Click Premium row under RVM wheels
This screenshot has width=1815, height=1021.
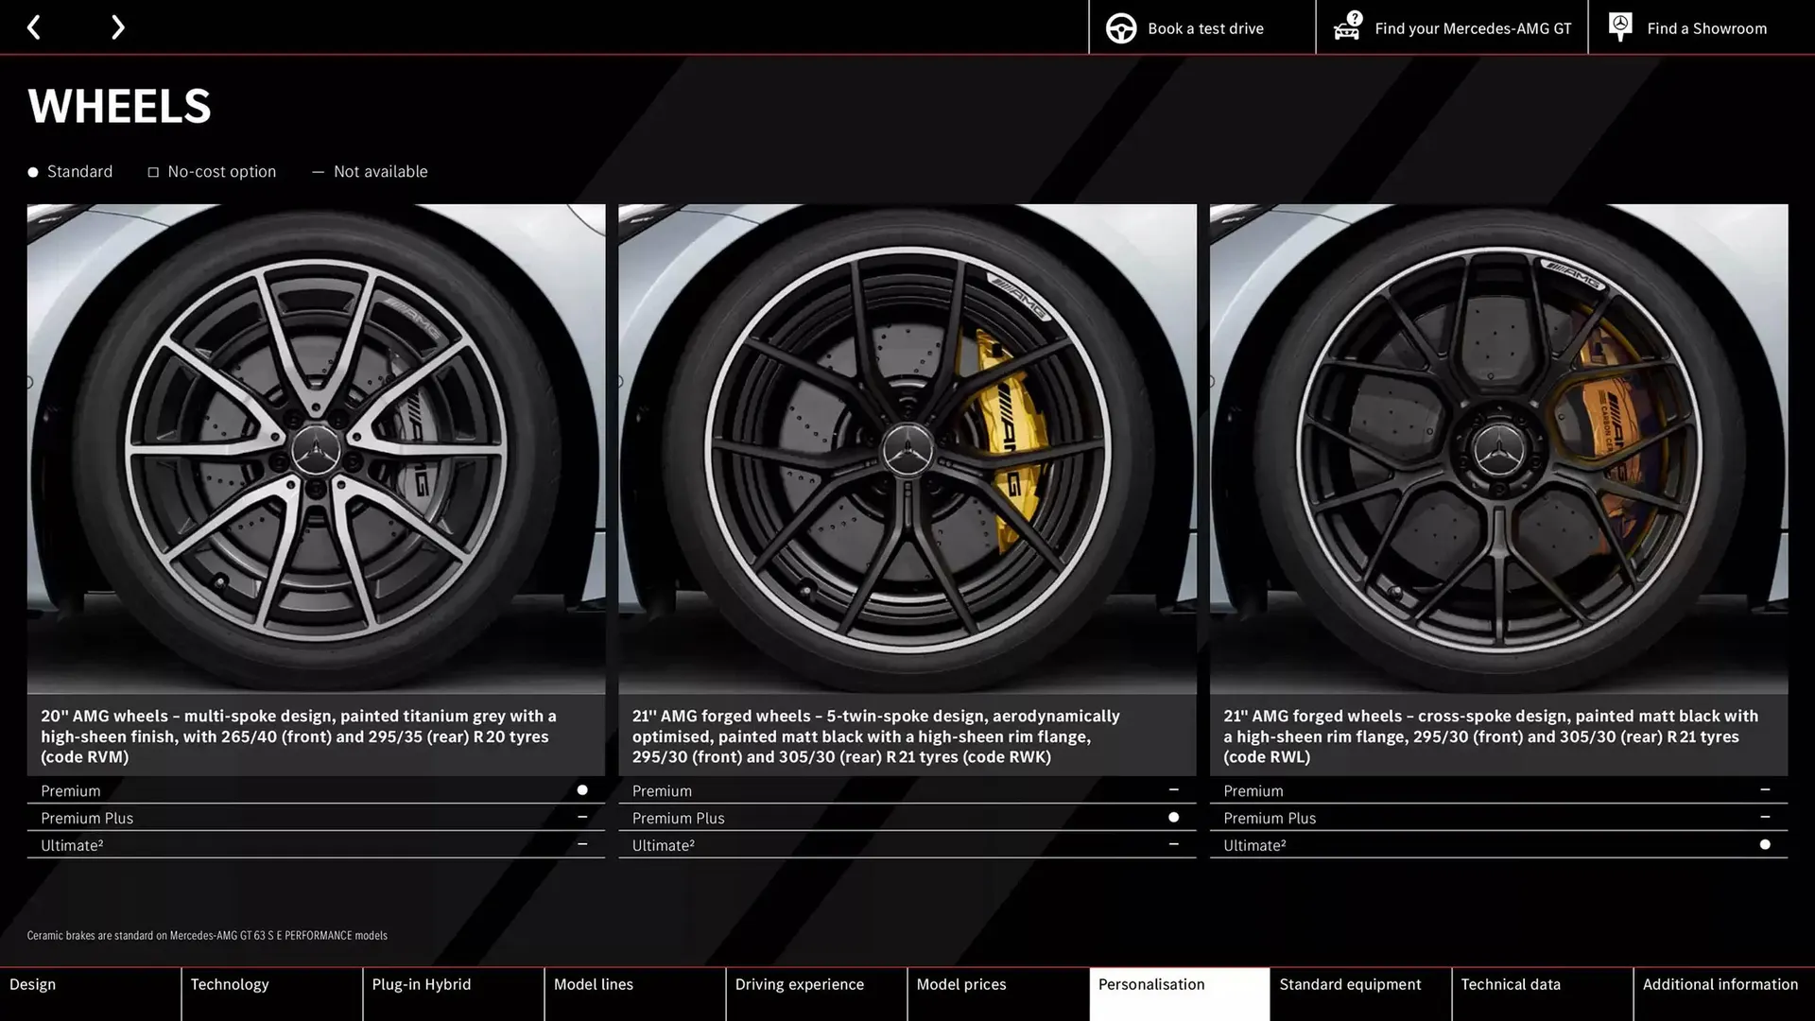tap(316, 790)
